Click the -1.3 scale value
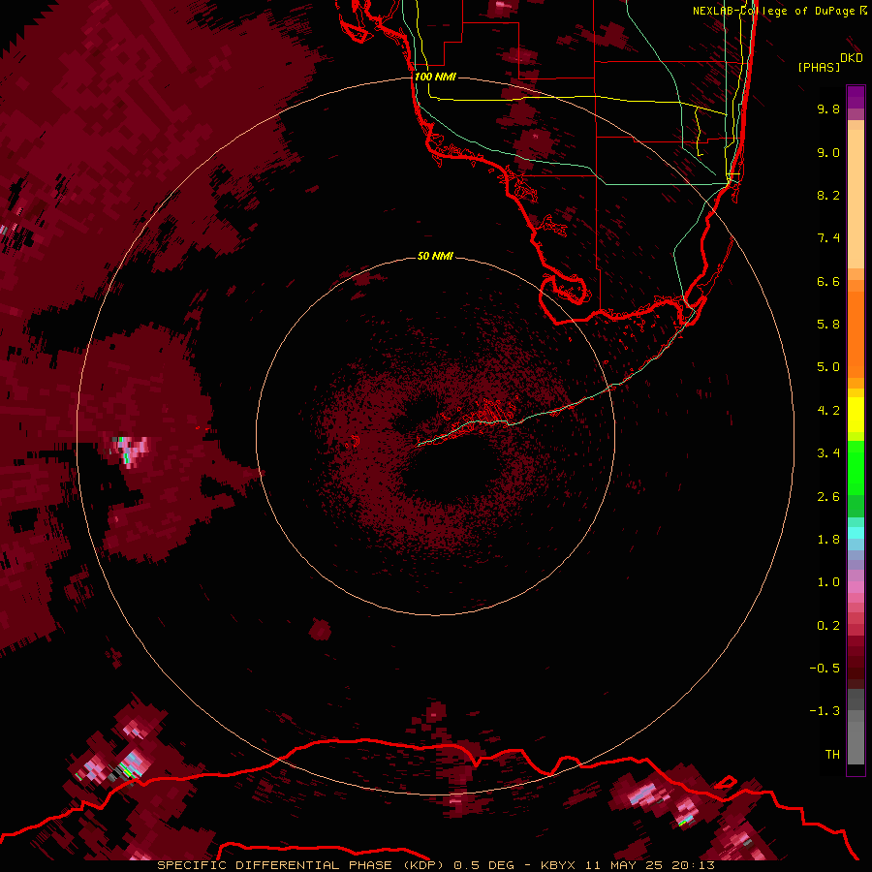Image resolution: width=872 pixels, height=872 pixels. pyautogui.click(x=825, y=711)
